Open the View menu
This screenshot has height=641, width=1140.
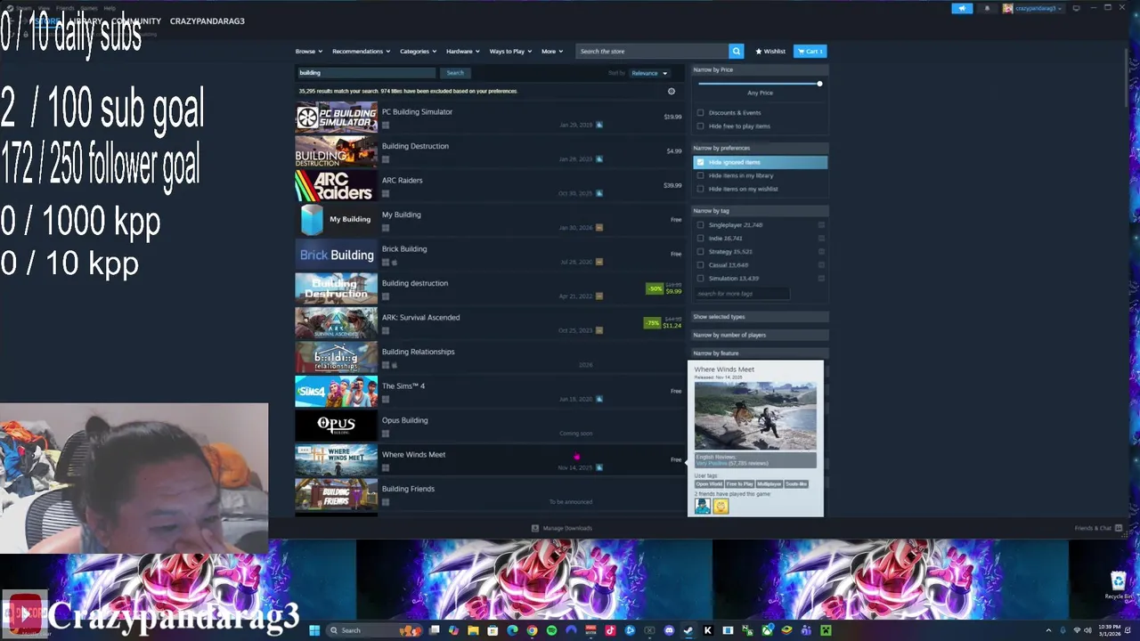coord(44,7)
